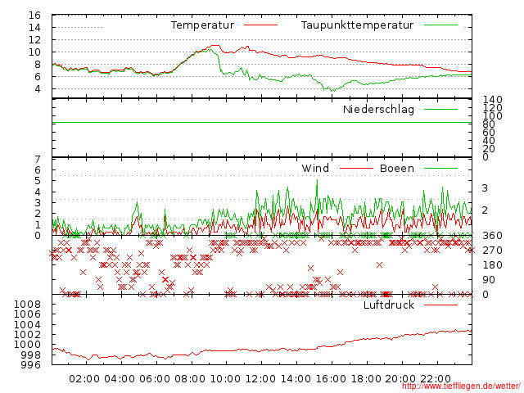Screen dimensions: 524x393
Task: Click the 16 temperature axis label
Action: [x=34, y=16]
